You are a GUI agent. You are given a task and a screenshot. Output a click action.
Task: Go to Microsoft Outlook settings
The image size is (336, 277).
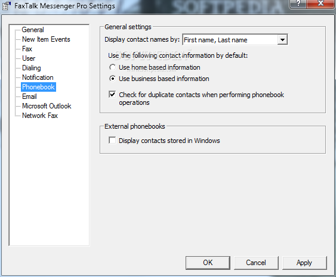pyautogui.click(x=47, y=106)
